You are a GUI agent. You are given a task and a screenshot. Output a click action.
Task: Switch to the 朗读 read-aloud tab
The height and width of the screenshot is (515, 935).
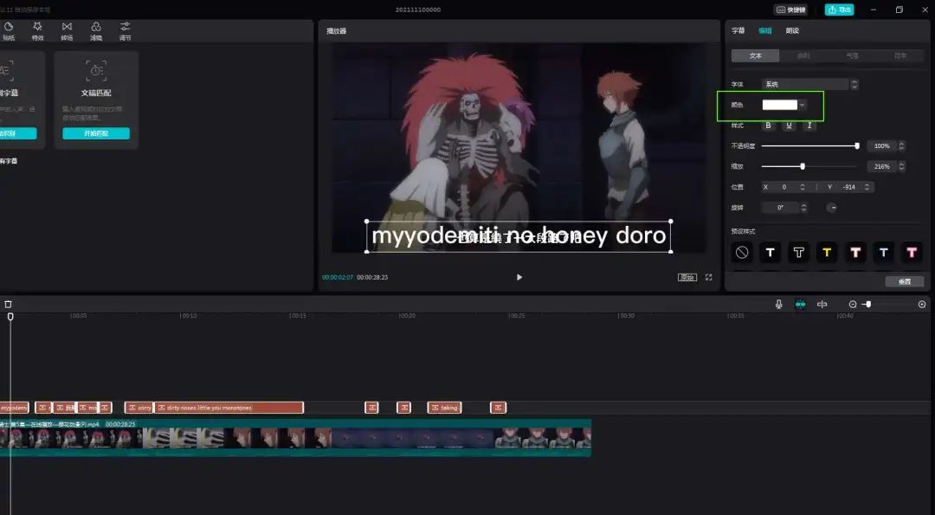coord(792,30)
